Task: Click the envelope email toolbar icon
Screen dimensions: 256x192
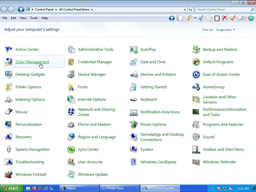Action: tap(241, 18)
